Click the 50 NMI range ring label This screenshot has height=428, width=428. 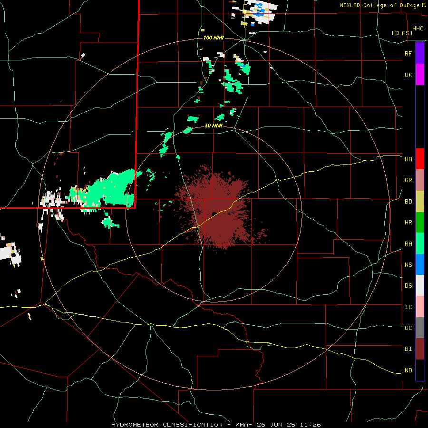(x=214, y=126)
